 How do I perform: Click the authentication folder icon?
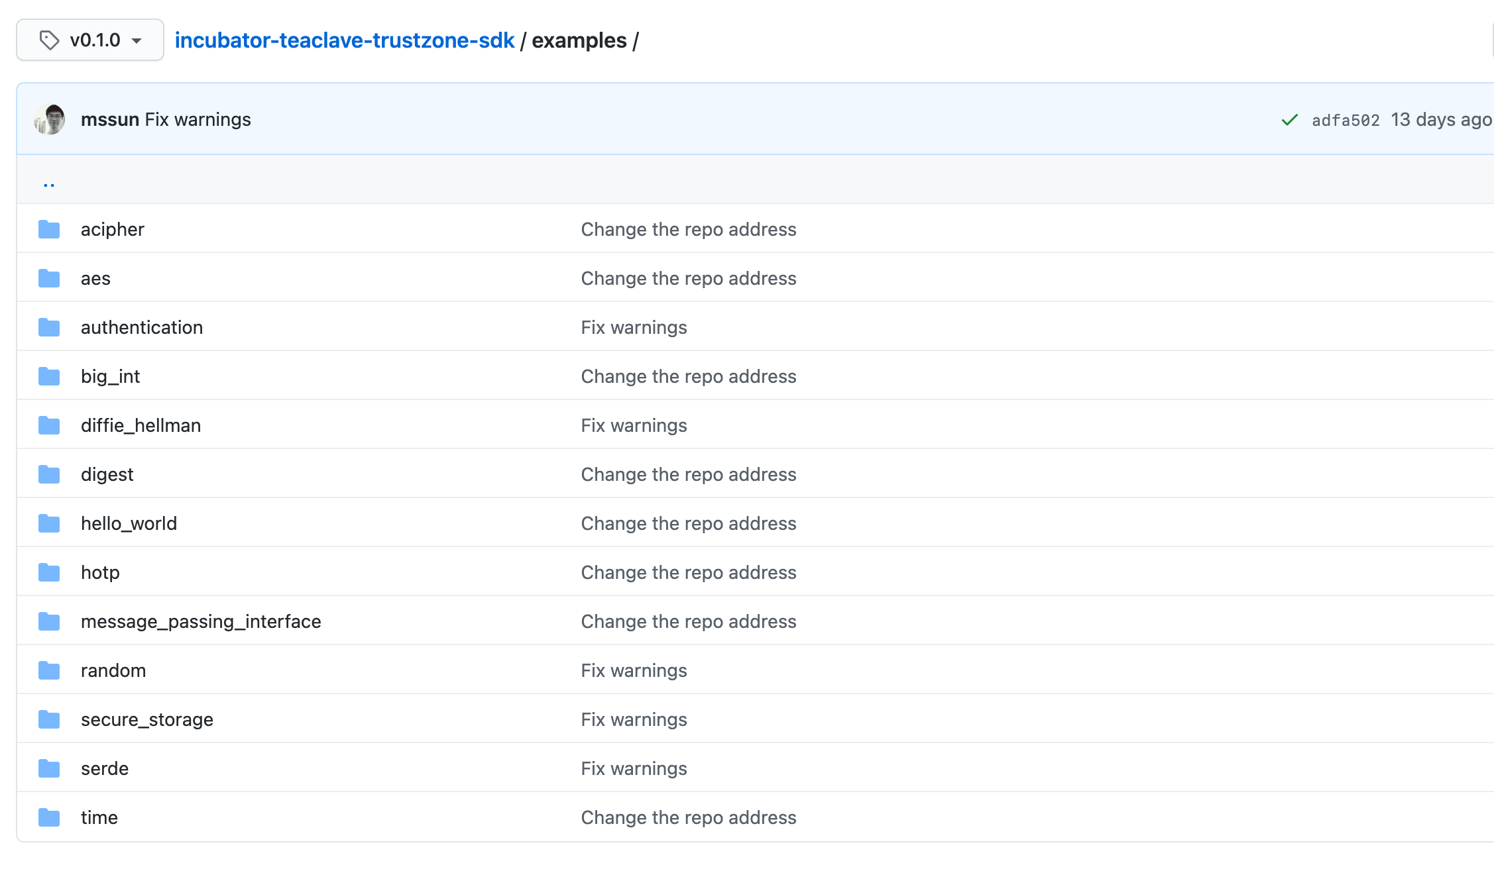pos(49,327)
